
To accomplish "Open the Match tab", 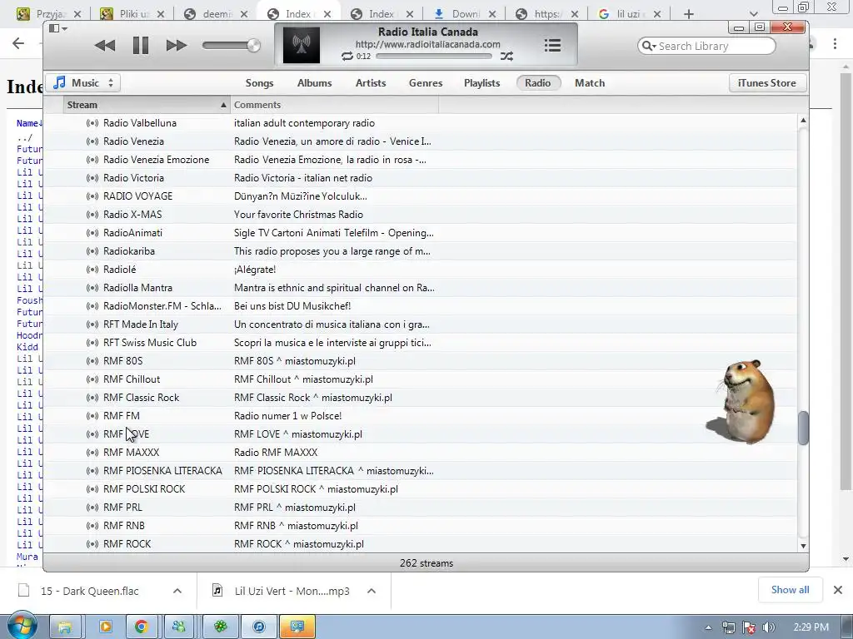I will point(590,83).
